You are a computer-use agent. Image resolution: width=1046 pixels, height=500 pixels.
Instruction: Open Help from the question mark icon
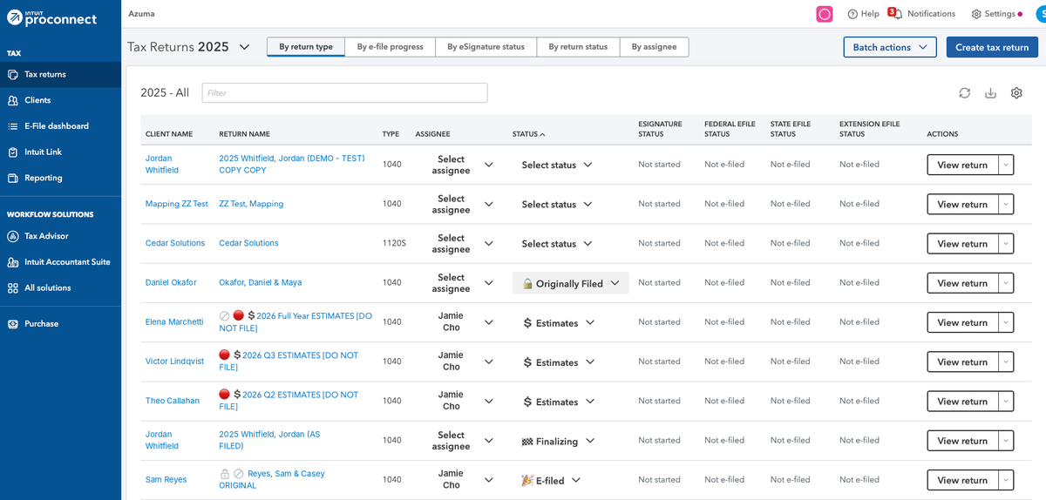click(853, 14)
